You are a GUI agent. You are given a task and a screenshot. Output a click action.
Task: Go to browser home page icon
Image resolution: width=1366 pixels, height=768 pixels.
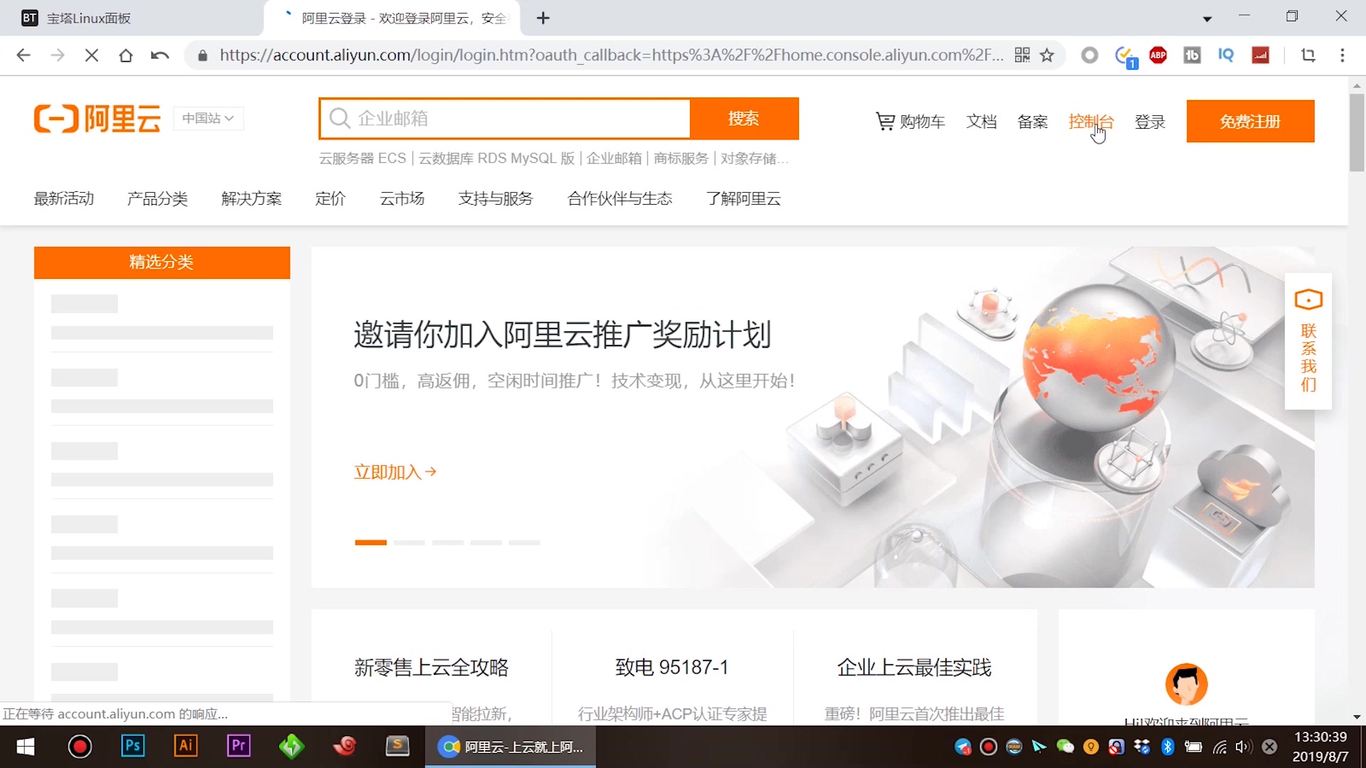pyautogui.click(x=126, y=55)
